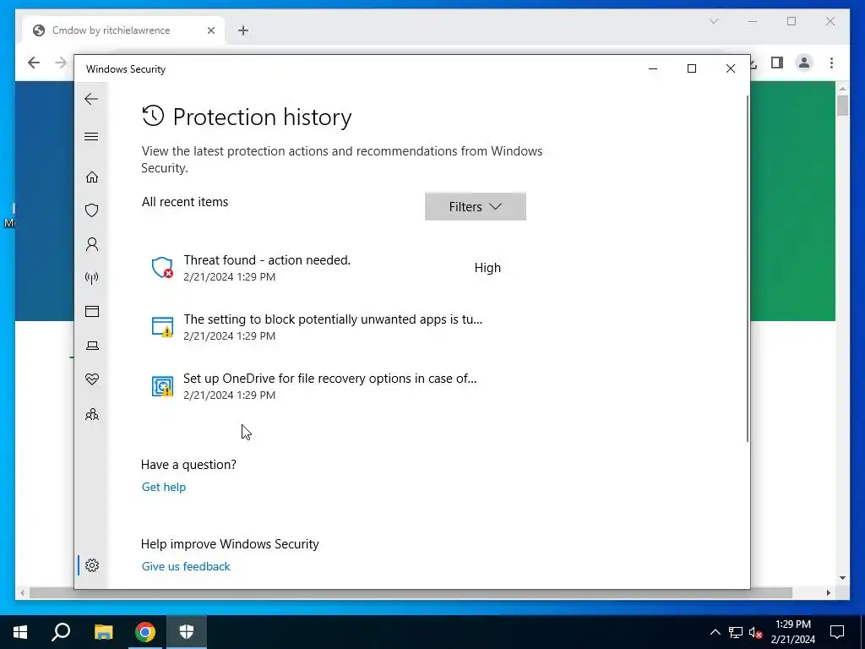Maximize the Windows Security window

pyautogui.click(x=691, y=68)
